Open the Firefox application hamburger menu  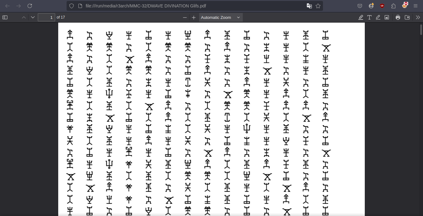[x=416, y=6]
